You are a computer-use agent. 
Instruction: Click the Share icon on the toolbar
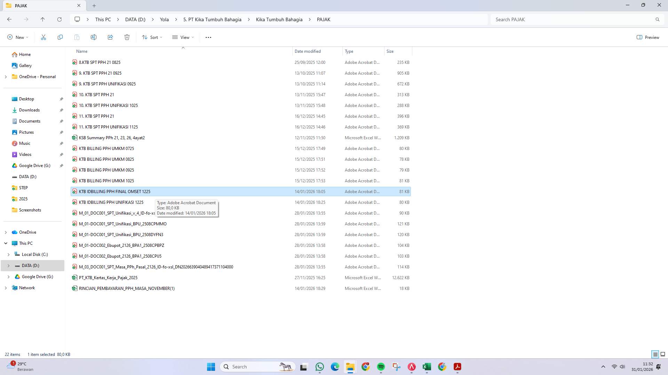[x=110, y=37]
